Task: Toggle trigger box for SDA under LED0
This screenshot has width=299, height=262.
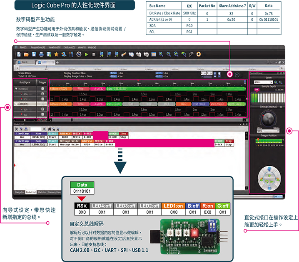Action: pos(42,109)
